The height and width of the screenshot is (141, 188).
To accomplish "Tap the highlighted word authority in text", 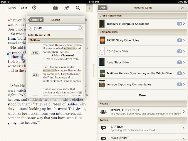I will [x=15, y=57].
